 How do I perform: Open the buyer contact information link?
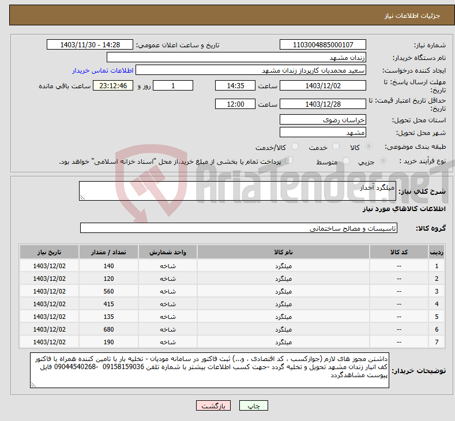[x=103, y=70]
